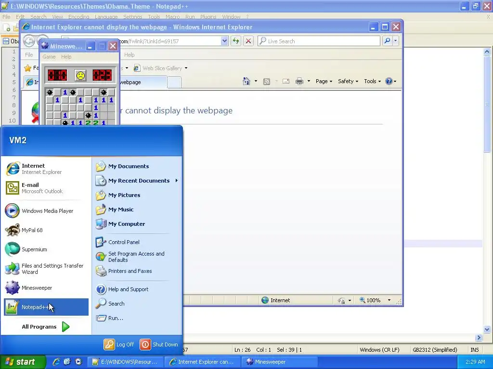This screenshot has height=369, width=493.
Task: Open Notepad++ Macro menu
Action: coord(173,17)
